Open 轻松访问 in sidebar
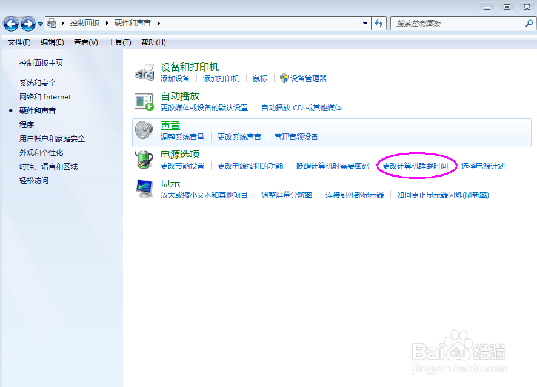This screenshot has width=537, height=387. pos(34,180)
